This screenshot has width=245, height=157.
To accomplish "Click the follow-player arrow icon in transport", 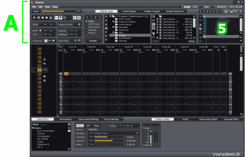I will pos(75,18).
